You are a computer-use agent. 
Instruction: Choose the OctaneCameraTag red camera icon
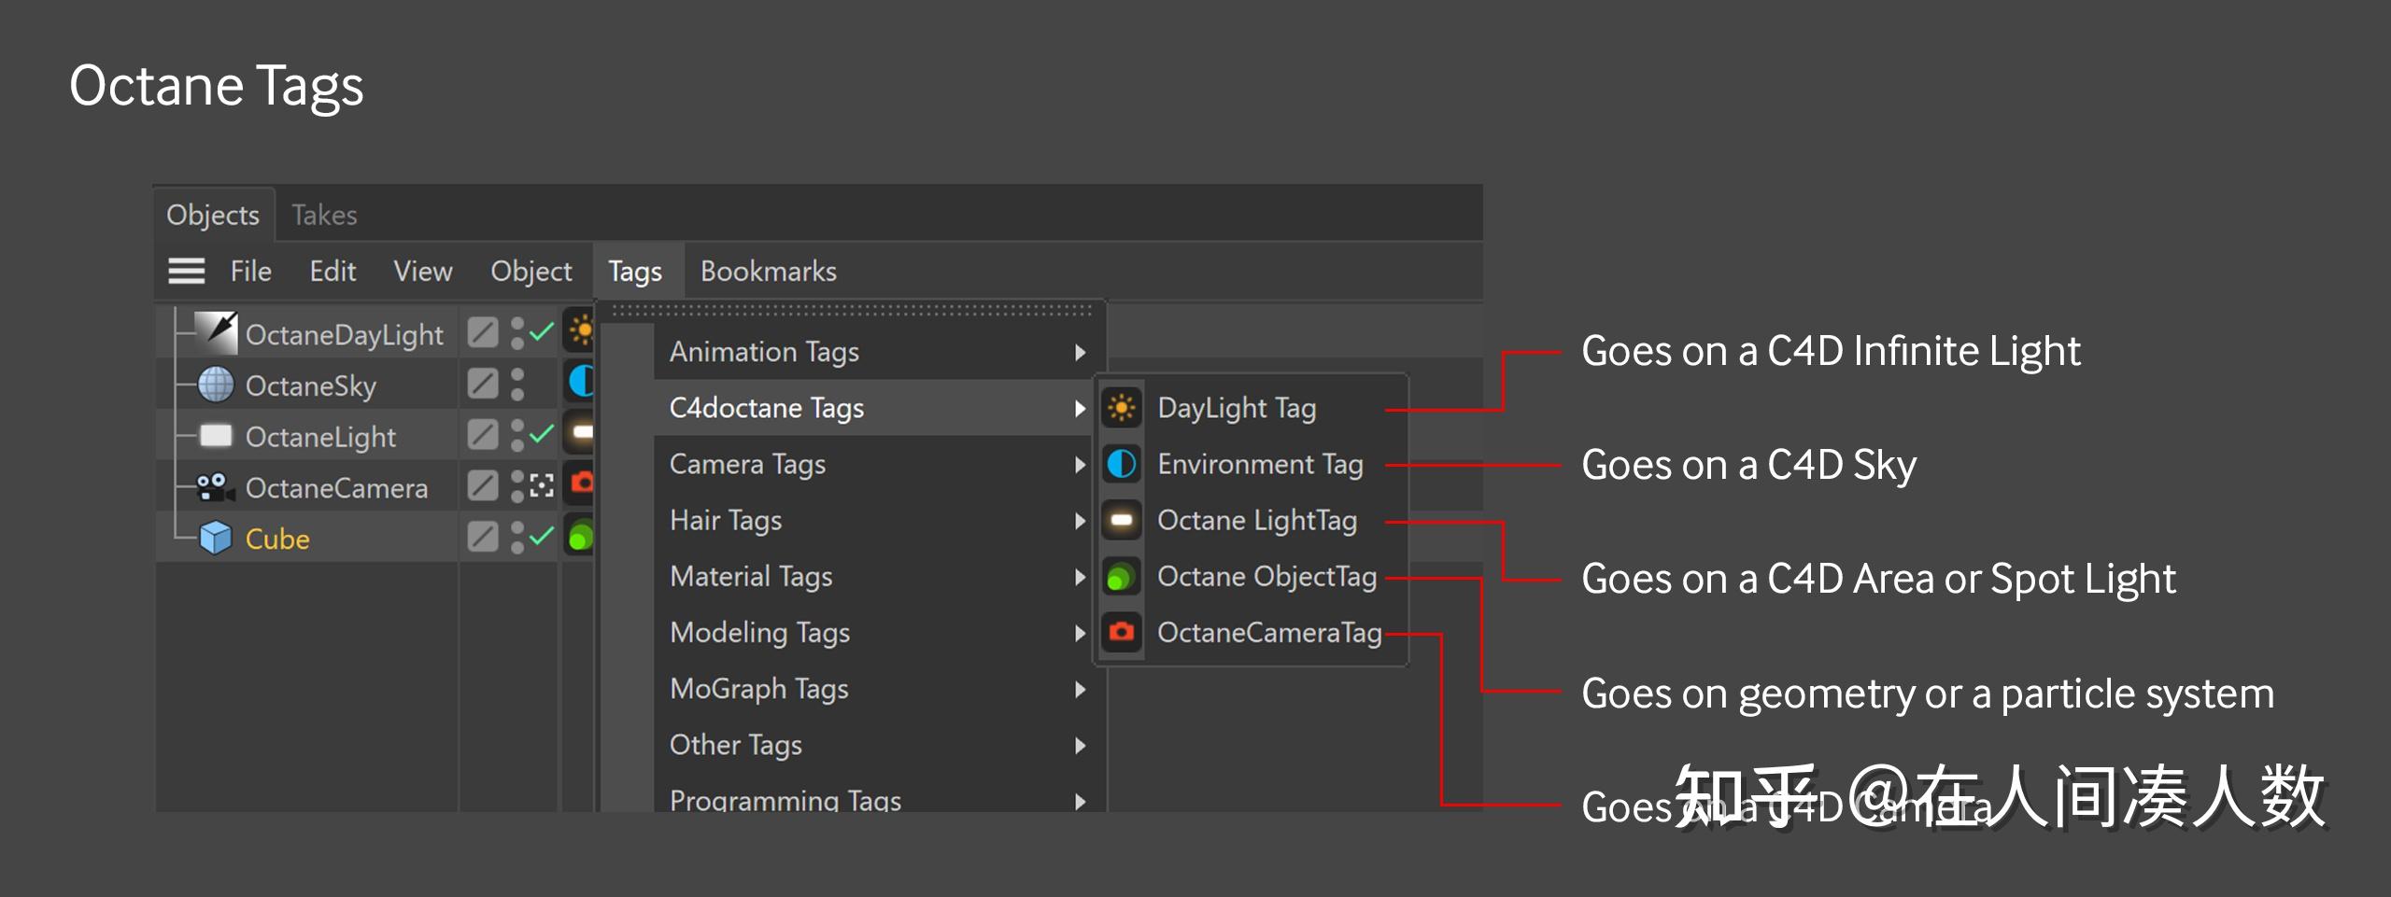click(1121, 633)
